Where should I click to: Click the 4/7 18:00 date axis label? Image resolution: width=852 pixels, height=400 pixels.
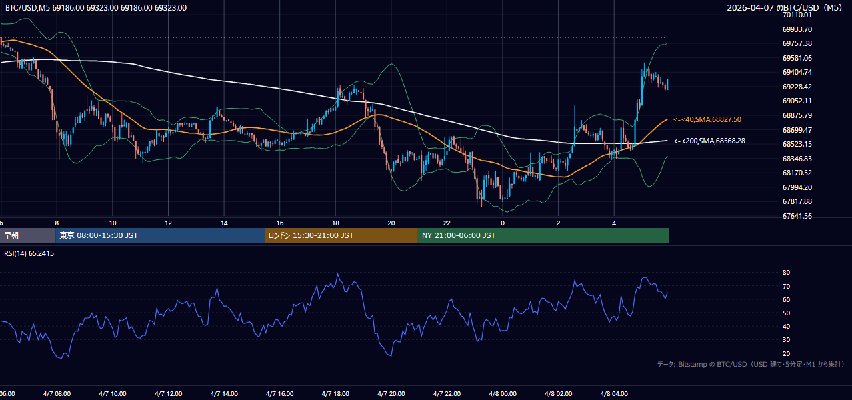(x=335, y=394)
